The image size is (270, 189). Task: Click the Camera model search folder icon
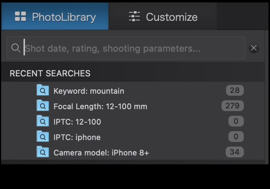[x=42, y=152]
